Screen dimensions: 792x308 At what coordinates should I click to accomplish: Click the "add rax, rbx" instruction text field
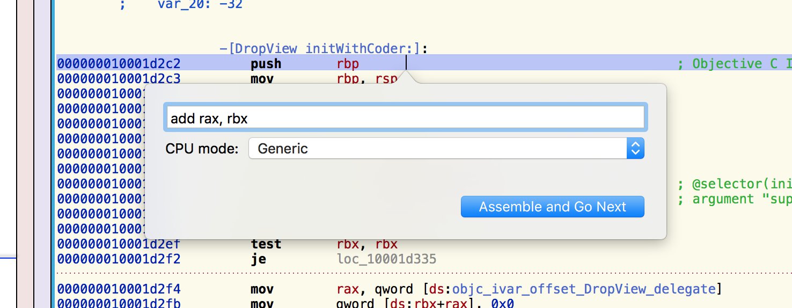[405, 118]
